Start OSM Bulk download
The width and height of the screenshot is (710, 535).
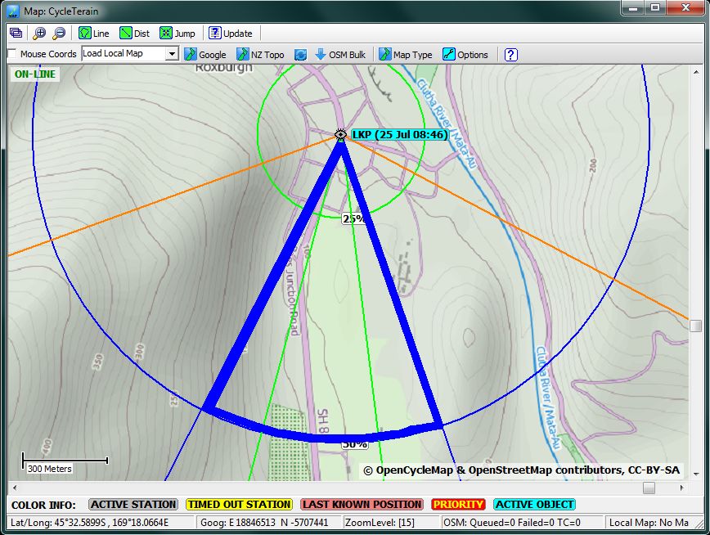coord(340,54)
